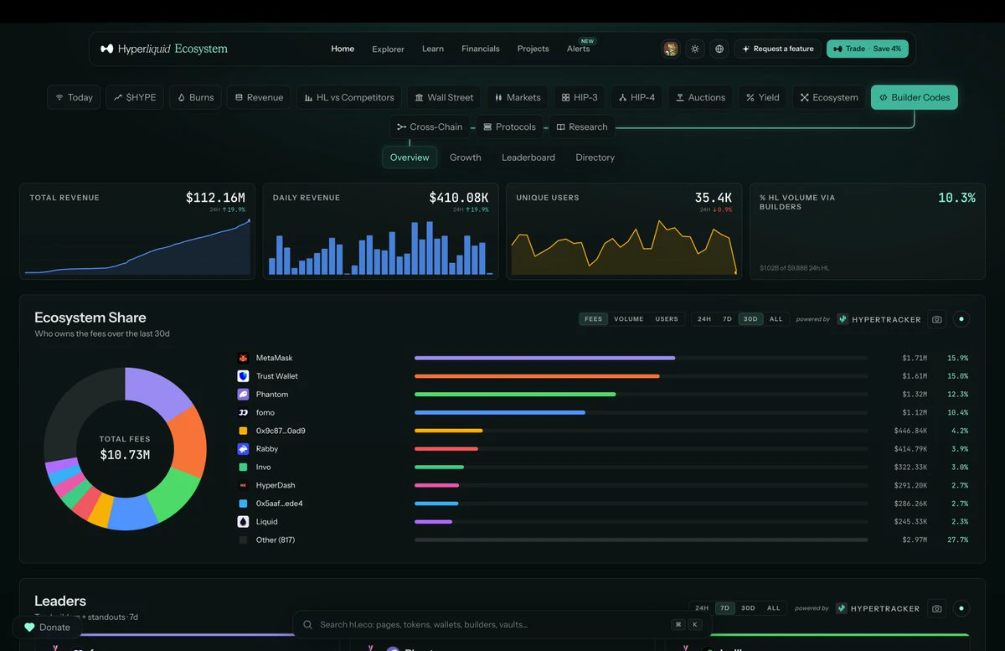Viewport: 1005px width, 651px height.
Task: Click the green swatch beside Invo
Action: pyautogui.click(x=243, y=467)
